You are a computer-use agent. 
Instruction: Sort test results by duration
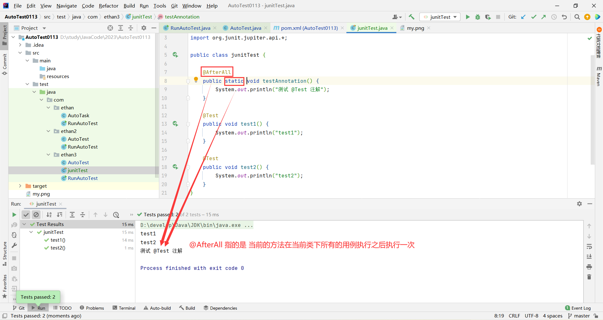pos(59,215)
